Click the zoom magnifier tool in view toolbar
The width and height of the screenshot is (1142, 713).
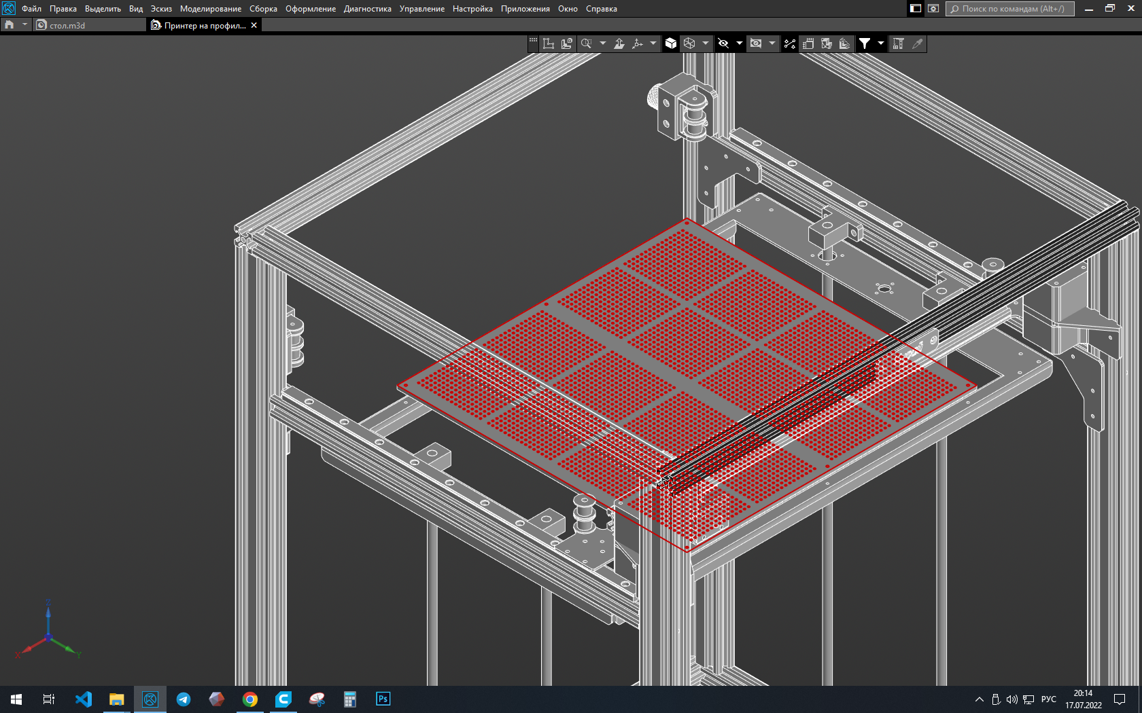point(586,43)
